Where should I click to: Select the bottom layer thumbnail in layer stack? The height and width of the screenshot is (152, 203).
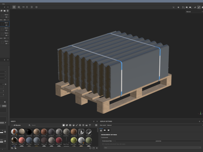point(3,42)
